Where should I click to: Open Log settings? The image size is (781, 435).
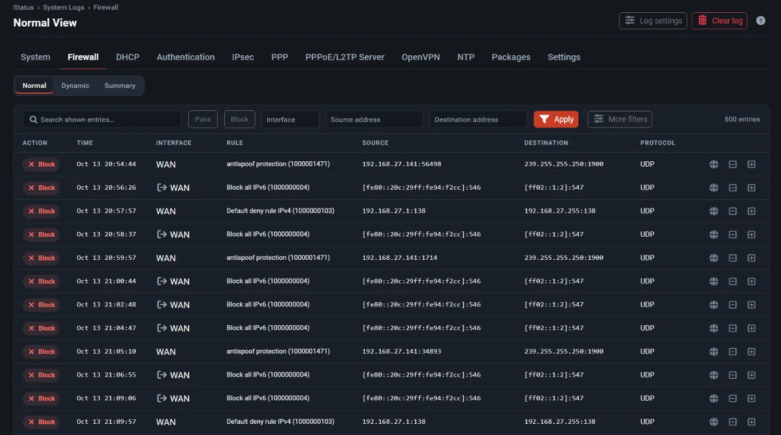[653, 21]
